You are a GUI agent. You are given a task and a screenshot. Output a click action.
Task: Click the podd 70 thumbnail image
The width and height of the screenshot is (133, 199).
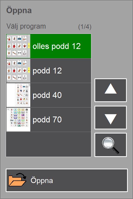coord(18,120)
